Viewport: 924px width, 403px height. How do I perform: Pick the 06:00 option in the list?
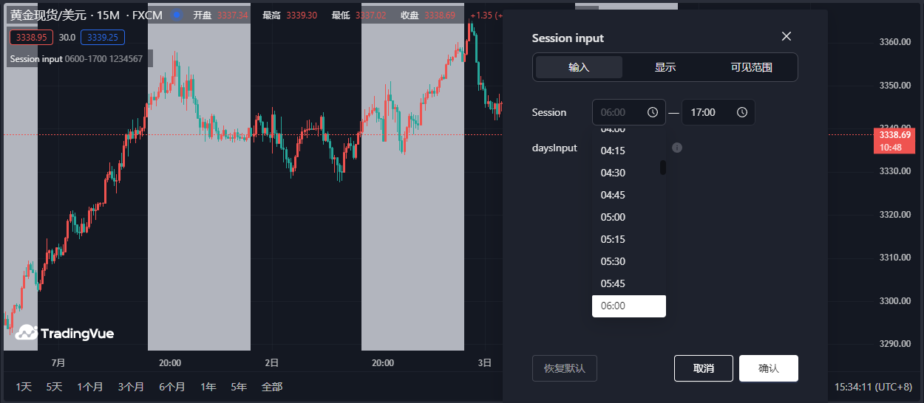[x=613, y=306]
